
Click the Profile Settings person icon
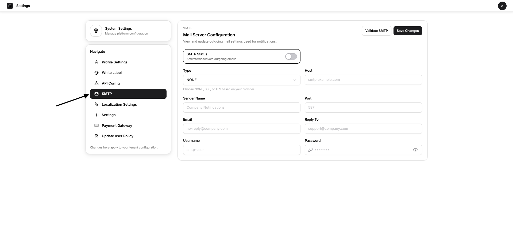(97, 62)
